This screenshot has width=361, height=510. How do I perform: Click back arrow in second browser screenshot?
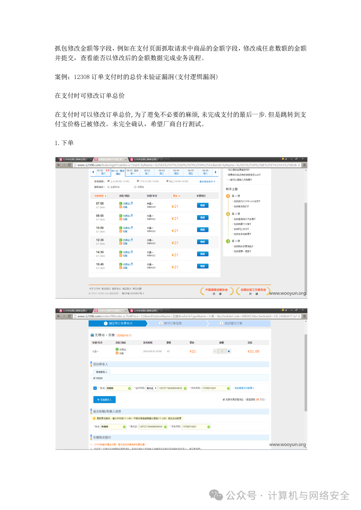click(x=58, y=316)
